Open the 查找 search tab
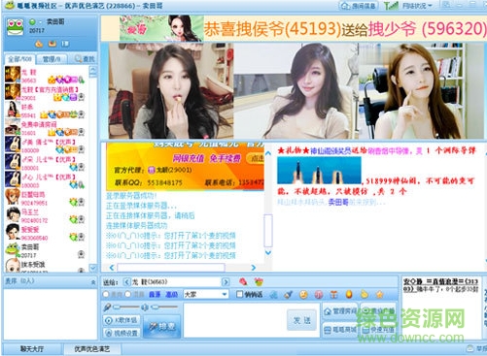The height and width of the screenshot is (356, 487). (x=85, y=59)
